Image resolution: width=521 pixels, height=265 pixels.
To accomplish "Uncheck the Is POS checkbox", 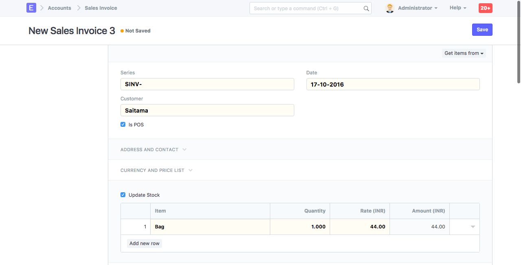I will coord(123,125).
